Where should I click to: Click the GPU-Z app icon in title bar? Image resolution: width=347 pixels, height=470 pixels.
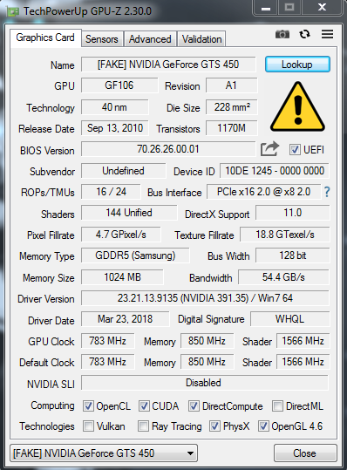[x=12, y=11]
